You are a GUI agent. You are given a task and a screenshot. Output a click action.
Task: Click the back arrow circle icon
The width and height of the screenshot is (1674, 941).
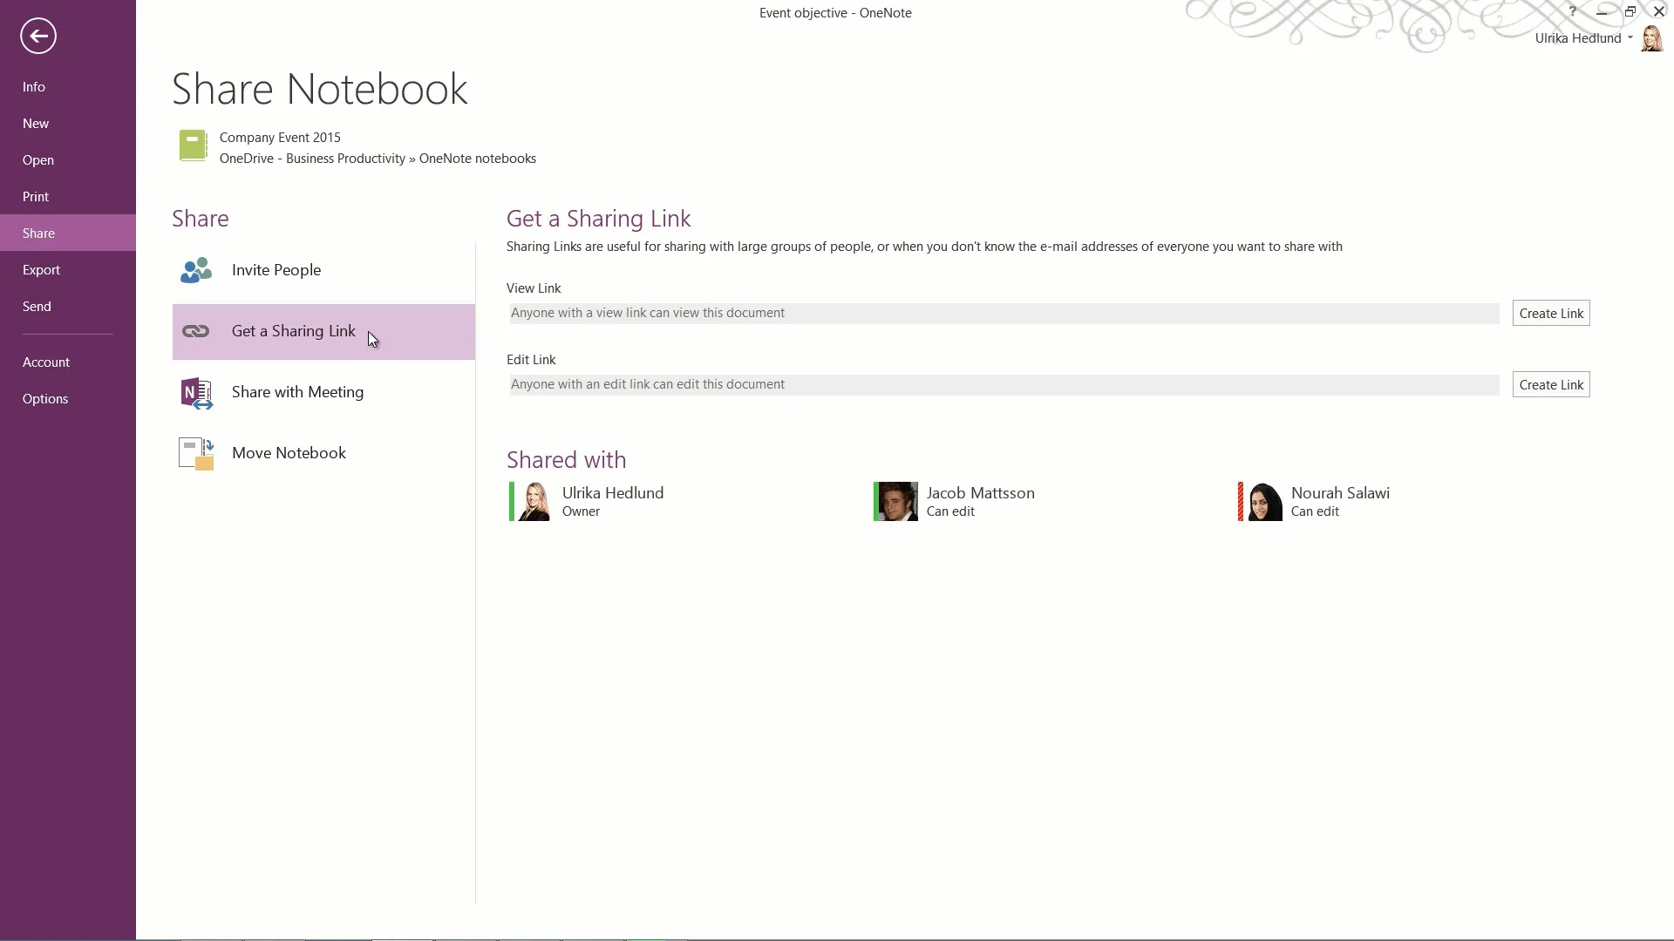[x=38, y=36]
